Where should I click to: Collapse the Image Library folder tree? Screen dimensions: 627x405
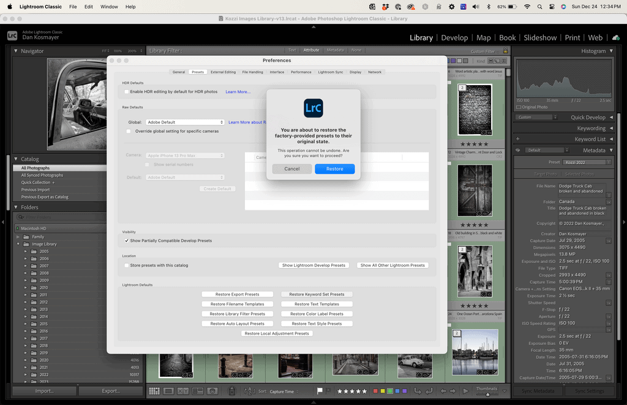tap(18, 244)
